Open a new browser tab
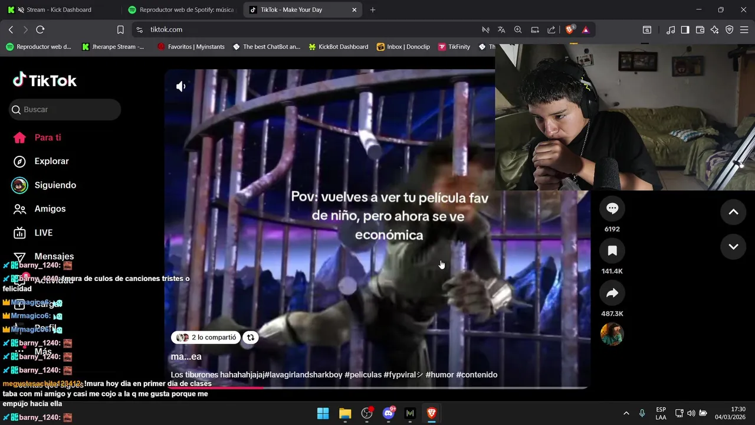The height and width of the screenshot is (425, 755). point(373,10)
